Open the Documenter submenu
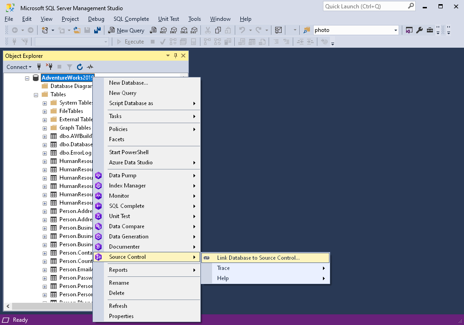Image resolution: width=464 pixels, height=325 pixels. point(147,246)
